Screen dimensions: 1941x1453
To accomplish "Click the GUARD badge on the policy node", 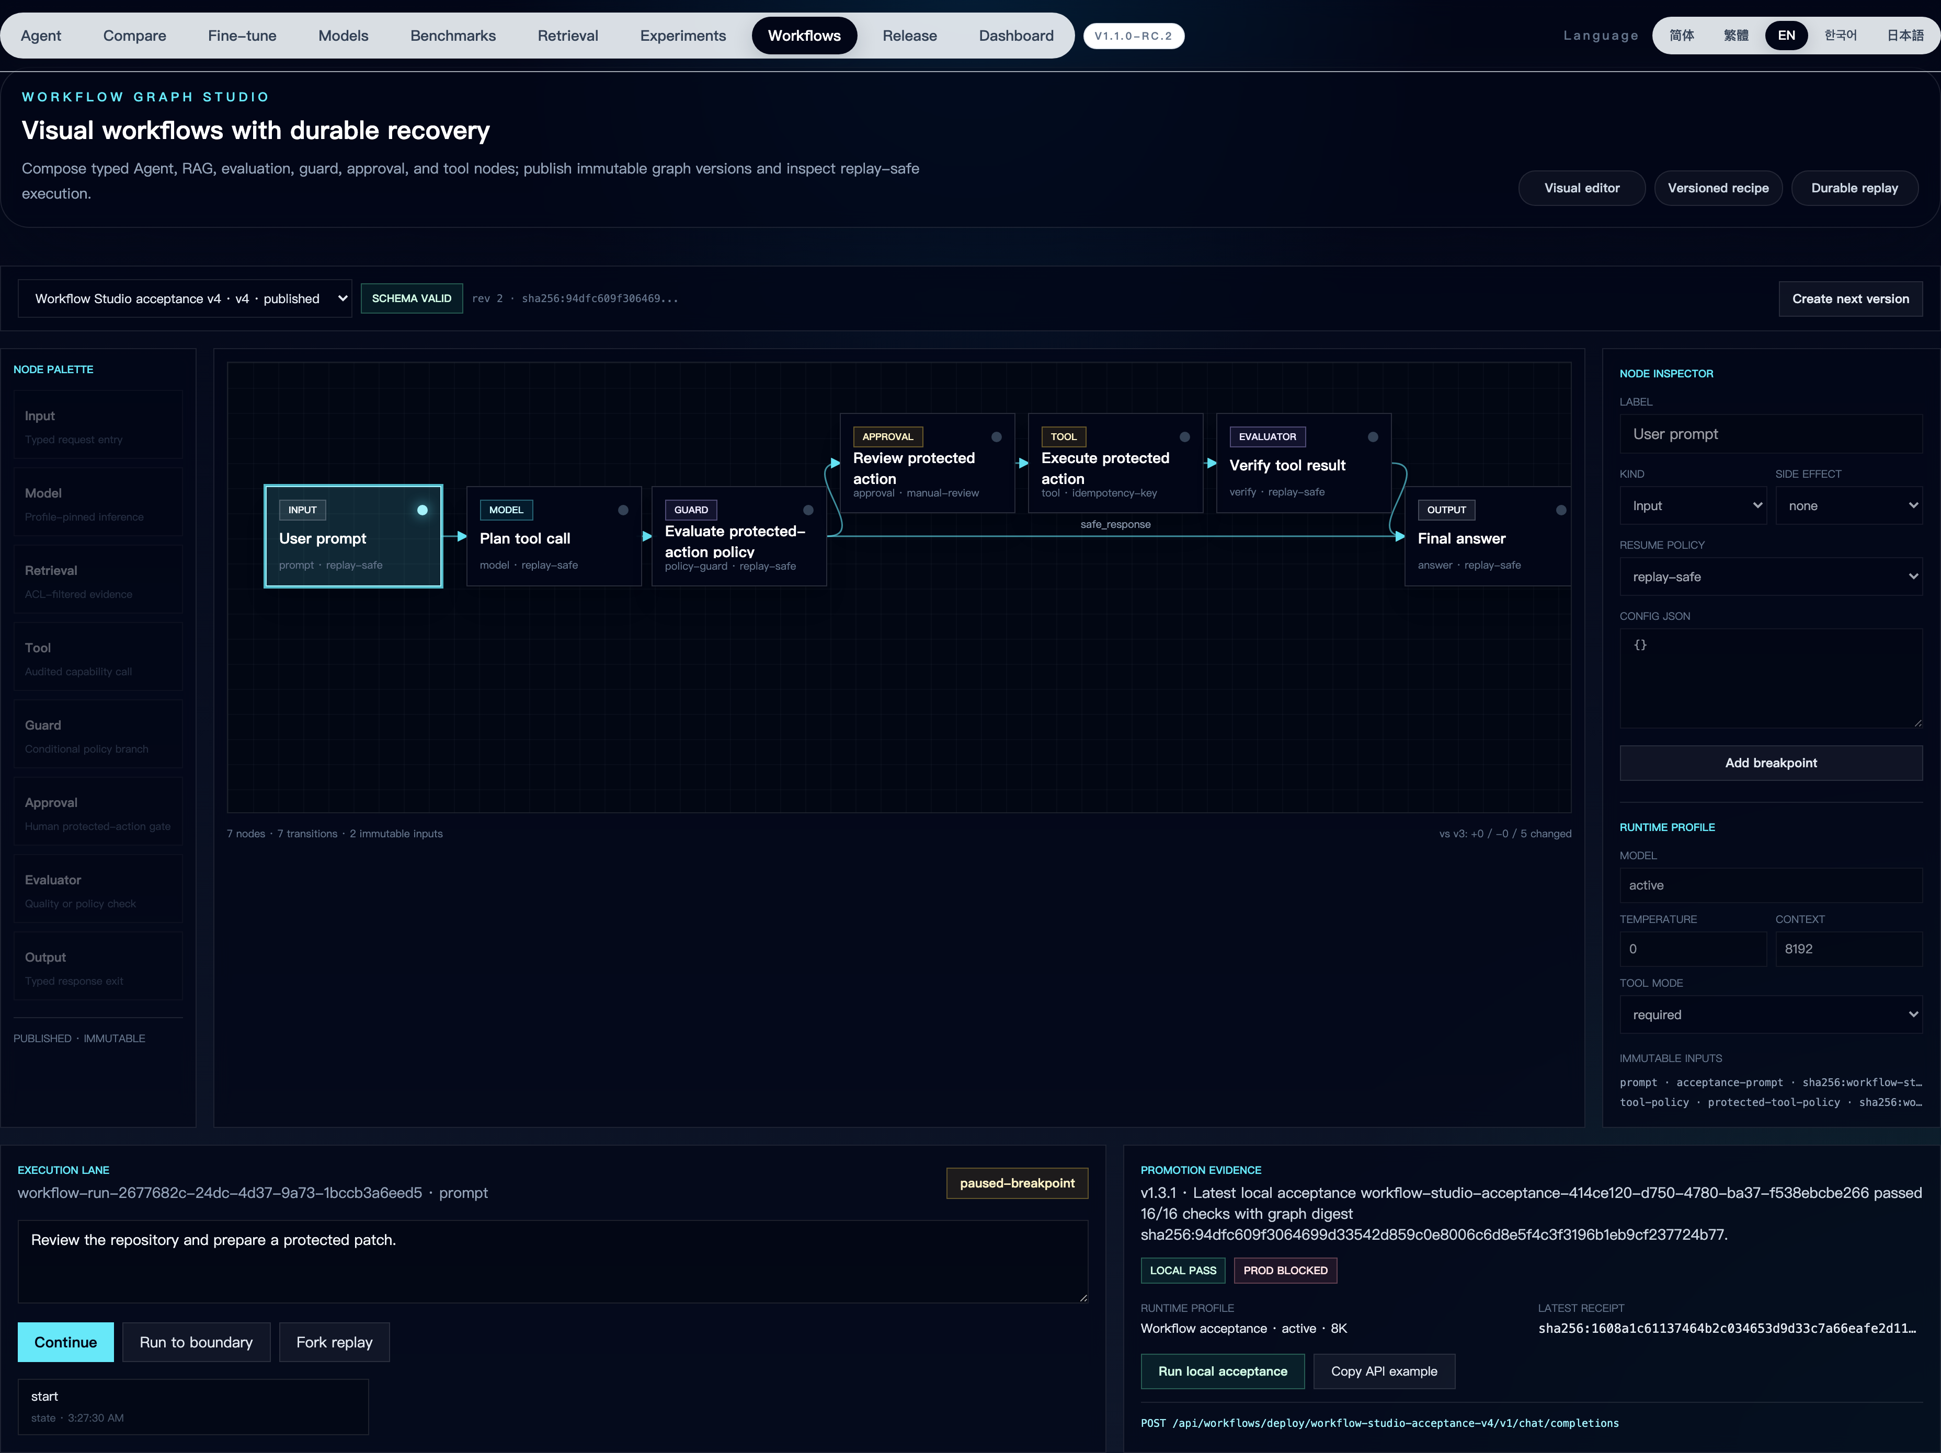I will (691, 510).
